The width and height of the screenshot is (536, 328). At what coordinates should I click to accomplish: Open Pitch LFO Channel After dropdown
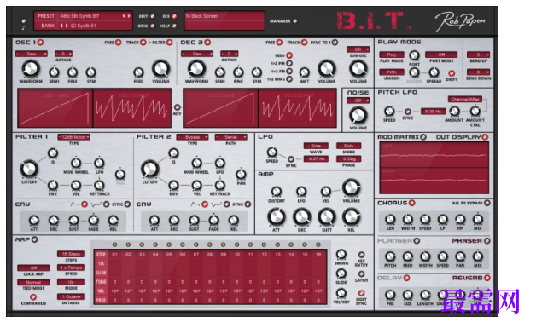tap(465, 100)
